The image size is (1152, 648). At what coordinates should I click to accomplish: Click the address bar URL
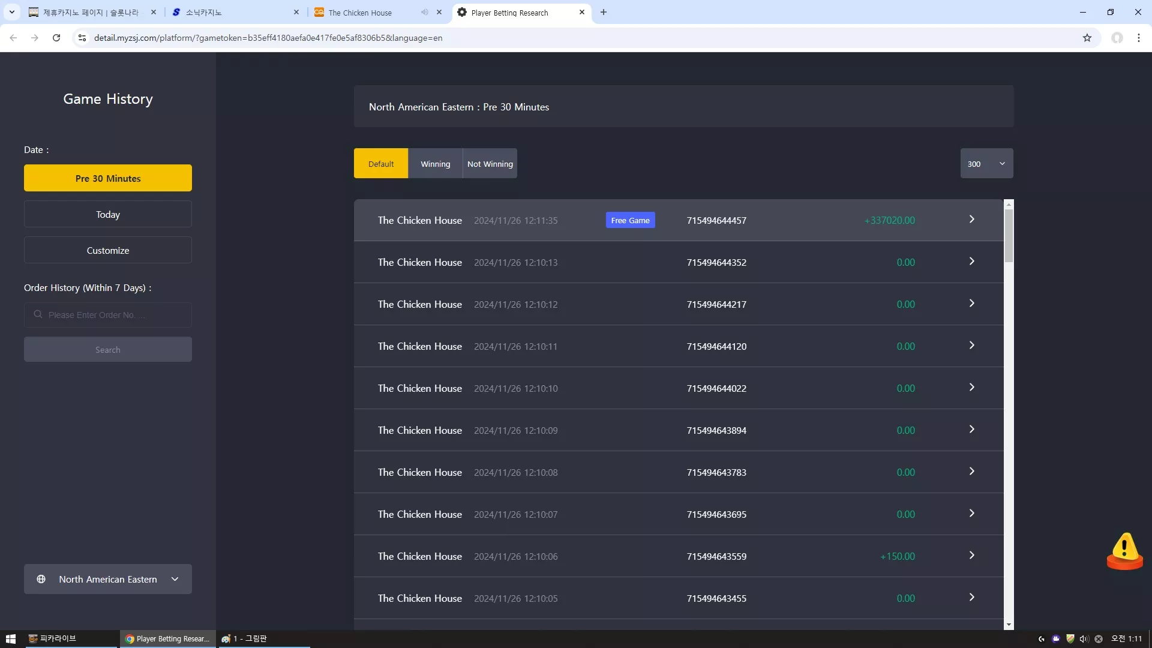[268, 38]
